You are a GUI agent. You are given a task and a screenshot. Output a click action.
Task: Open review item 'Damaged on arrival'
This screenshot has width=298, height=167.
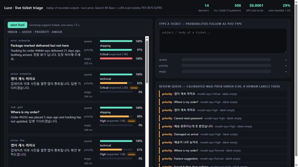pos(223,134)
